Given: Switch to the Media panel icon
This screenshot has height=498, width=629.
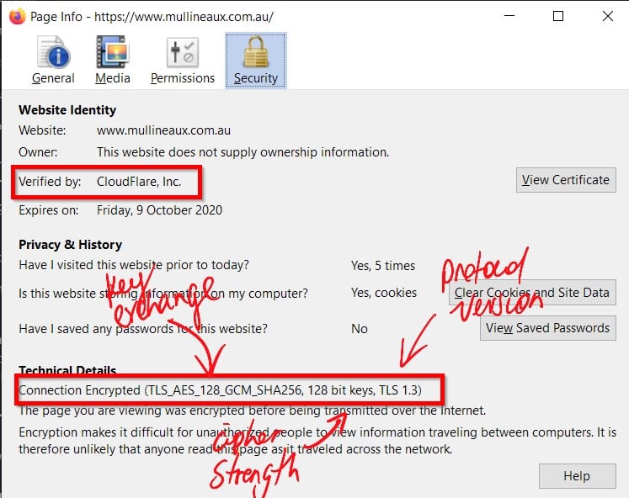Looking at the screenshot, I should coord(113,53).
